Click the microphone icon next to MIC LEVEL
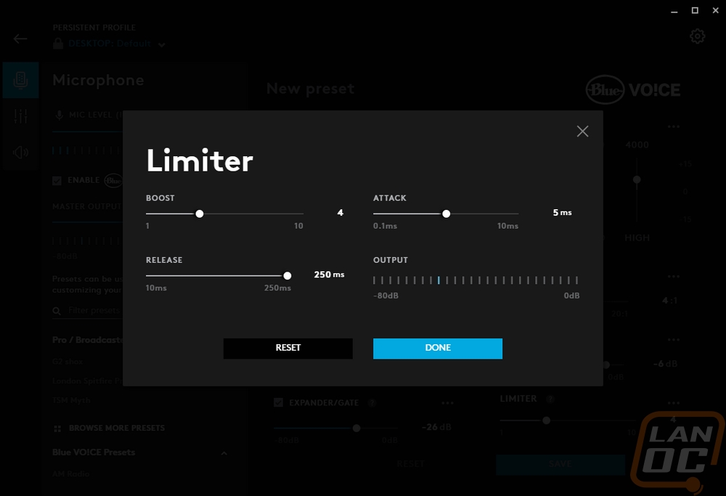This screenshot has height=496, width=726. [x=59, y=115]
